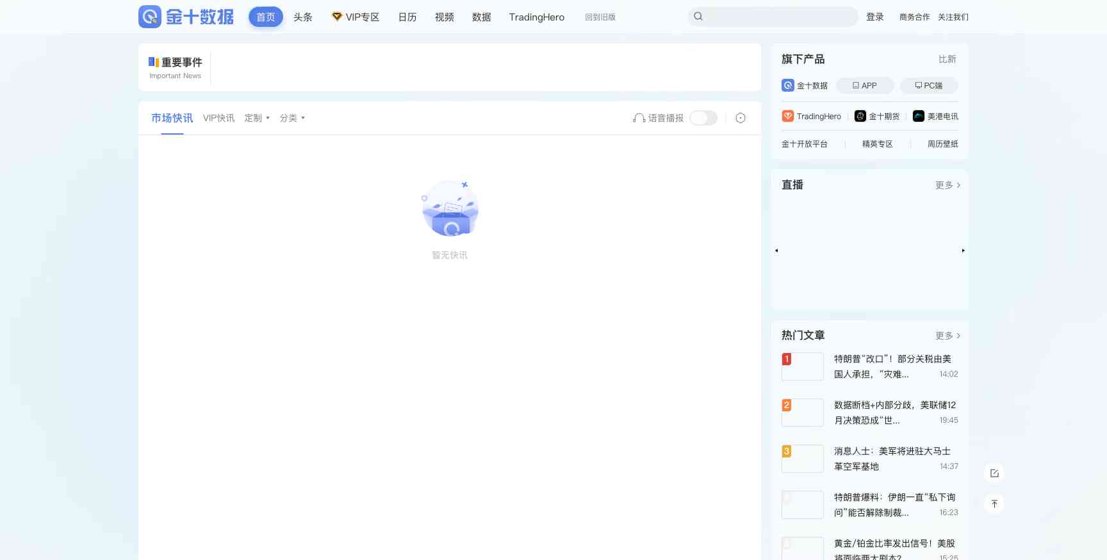Click the PC端 download button
The image size is (1107, 560).
click(929, 86)
